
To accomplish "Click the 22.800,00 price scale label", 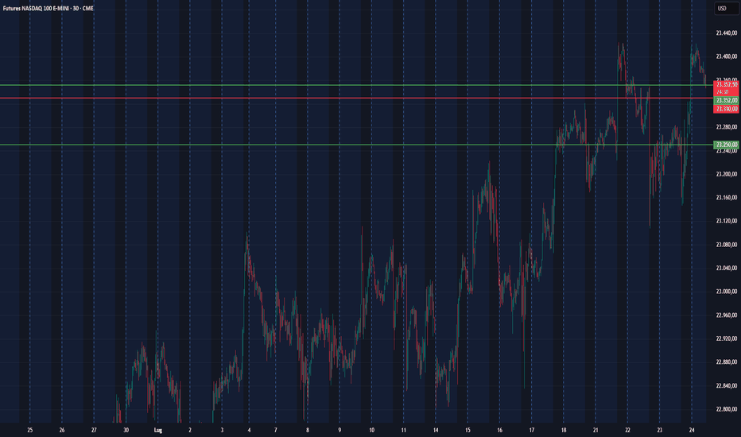I will tap(727, 409).
